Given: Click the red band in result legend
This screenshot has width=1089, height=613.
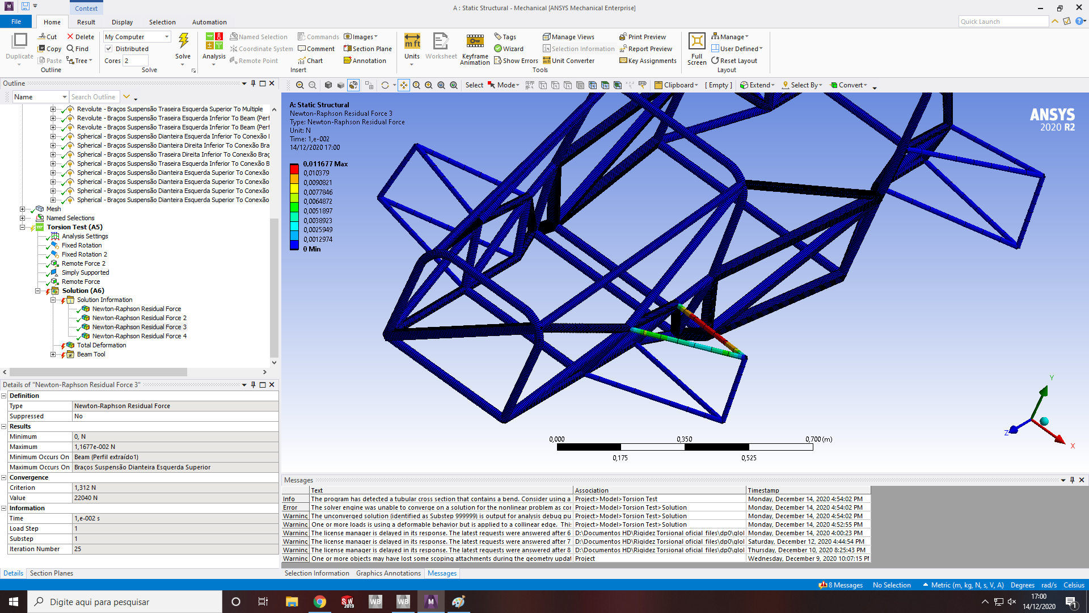Looking at the screenshot, I should [294, 169].
